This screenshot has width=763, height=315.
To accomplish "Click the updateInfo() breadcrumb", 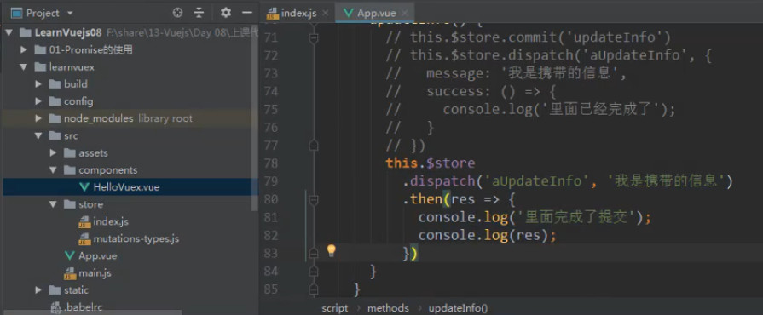I will pyautogui.click(x=458, y=308).
